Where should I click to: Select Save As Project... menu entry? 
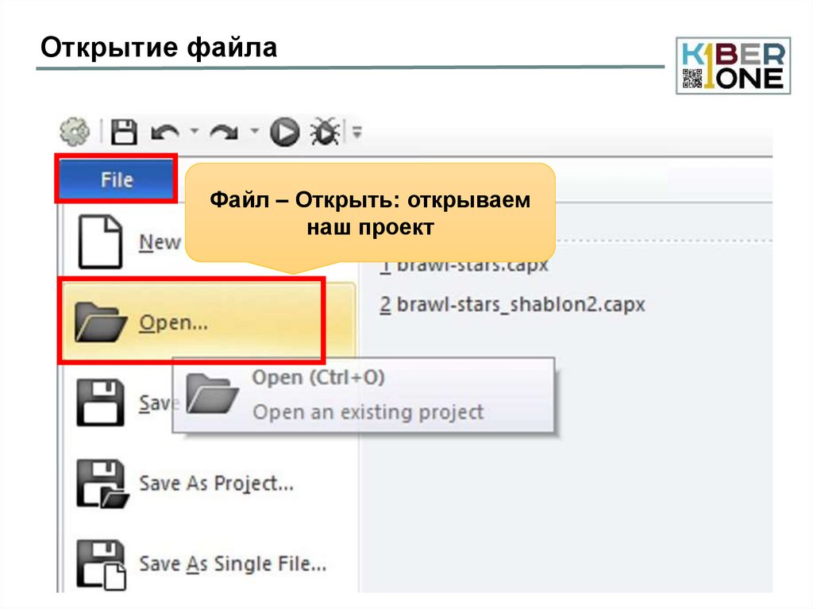point(215,484)
